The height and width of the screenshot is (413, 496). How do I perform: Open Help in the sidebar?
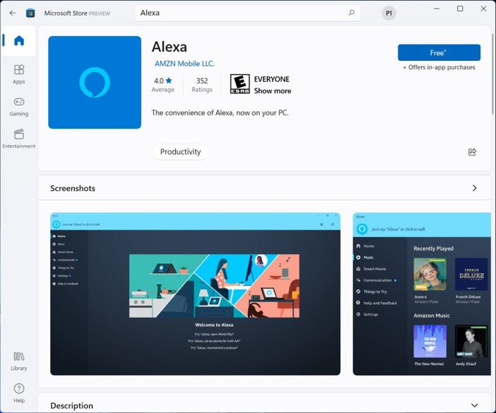18,393
